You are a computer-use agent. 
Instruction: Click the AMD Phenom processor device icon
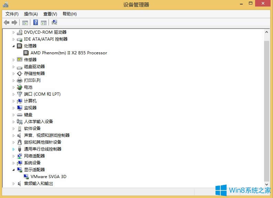click(x=26, y=53)
